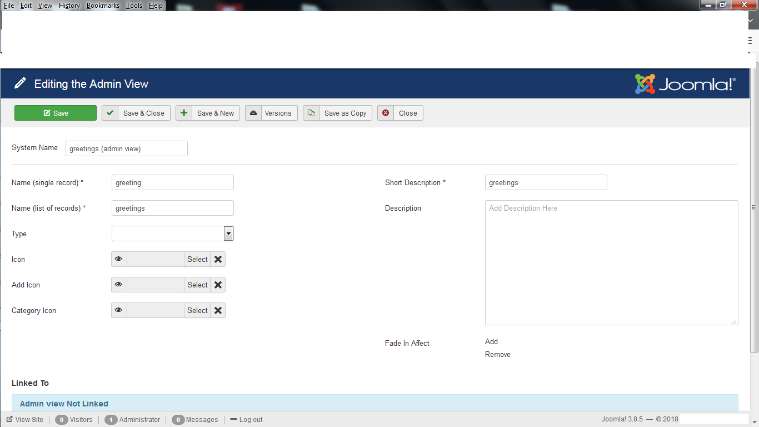The width and height of the screenshot is (759, 427).
Task: Focus the Name (single record) field
Action: (173, 182)
